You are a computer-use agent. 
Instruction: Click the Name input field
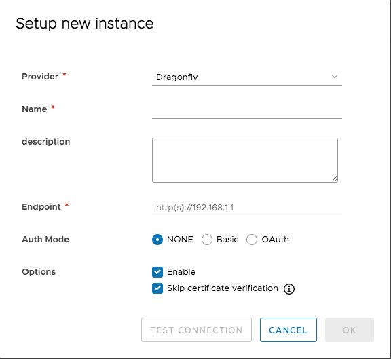[247, 111]
